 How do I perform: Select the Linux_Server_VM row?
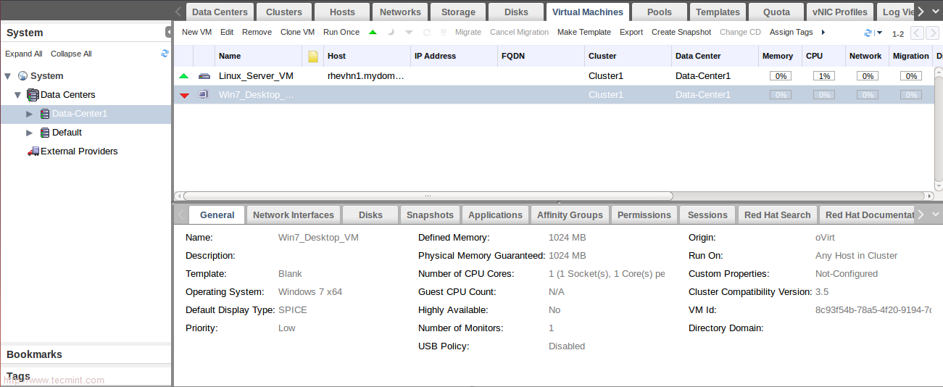pyautogui.click(x=256, y=76)
